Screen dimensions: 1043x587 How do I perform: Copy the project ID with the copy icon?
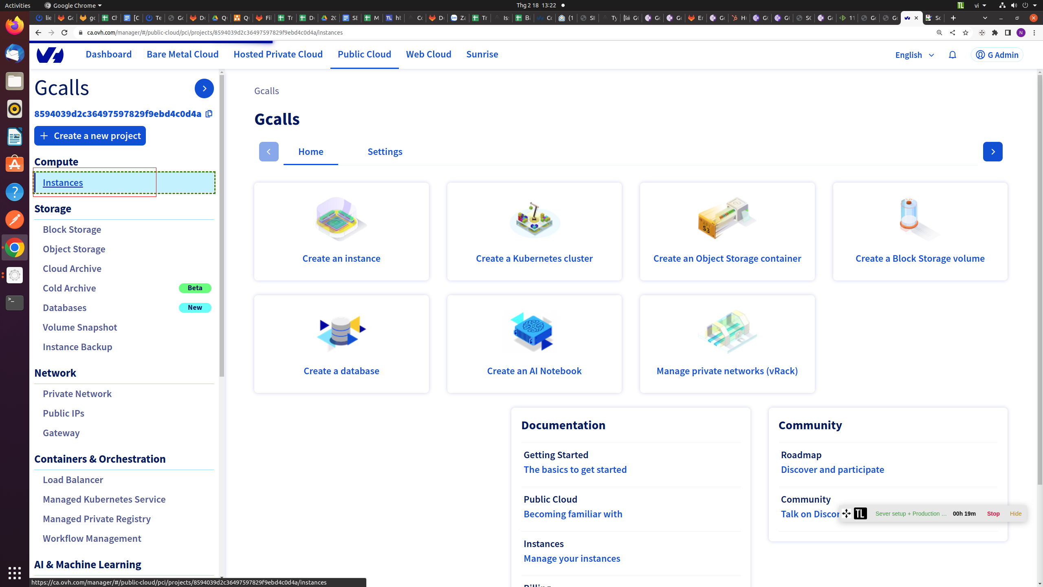tap(209, 114)
